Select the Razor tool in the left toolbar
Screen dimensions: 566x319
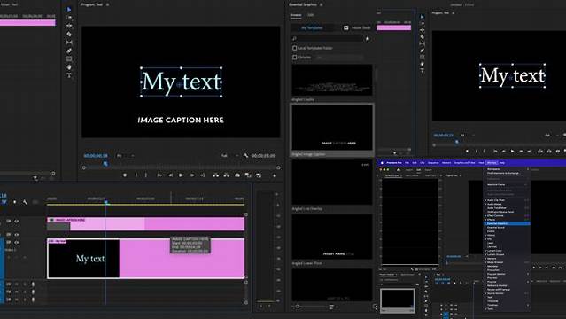pyautogui.click(x=69, y=34)
